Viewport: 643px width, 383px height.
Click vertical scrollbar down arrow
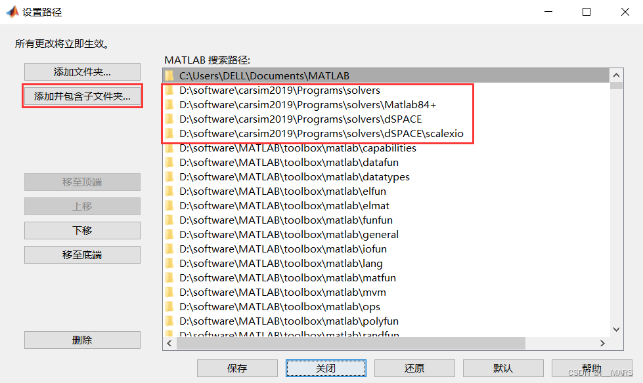pyautogui.click(x=616, y=329)
